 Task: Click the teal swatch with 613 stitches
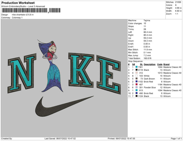pyautogui.click(x=137, y=90)
